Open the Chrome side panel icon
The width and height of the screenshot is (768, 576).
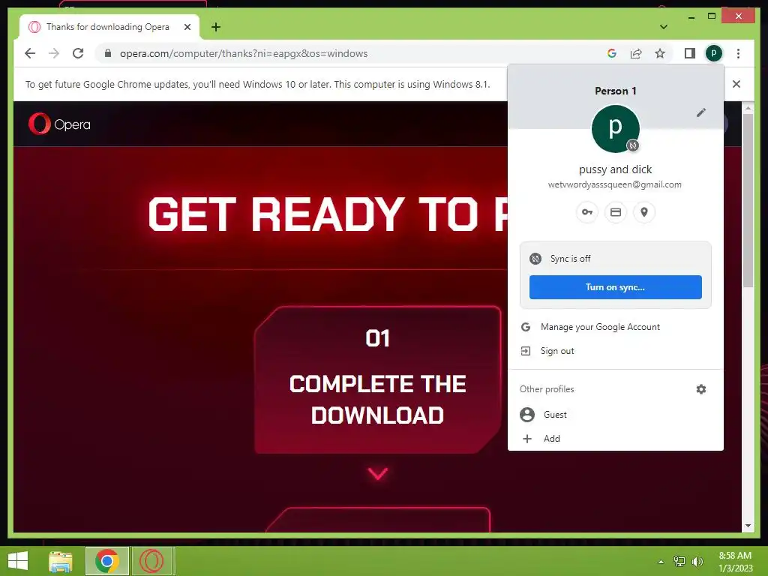[x=690, y=53]
